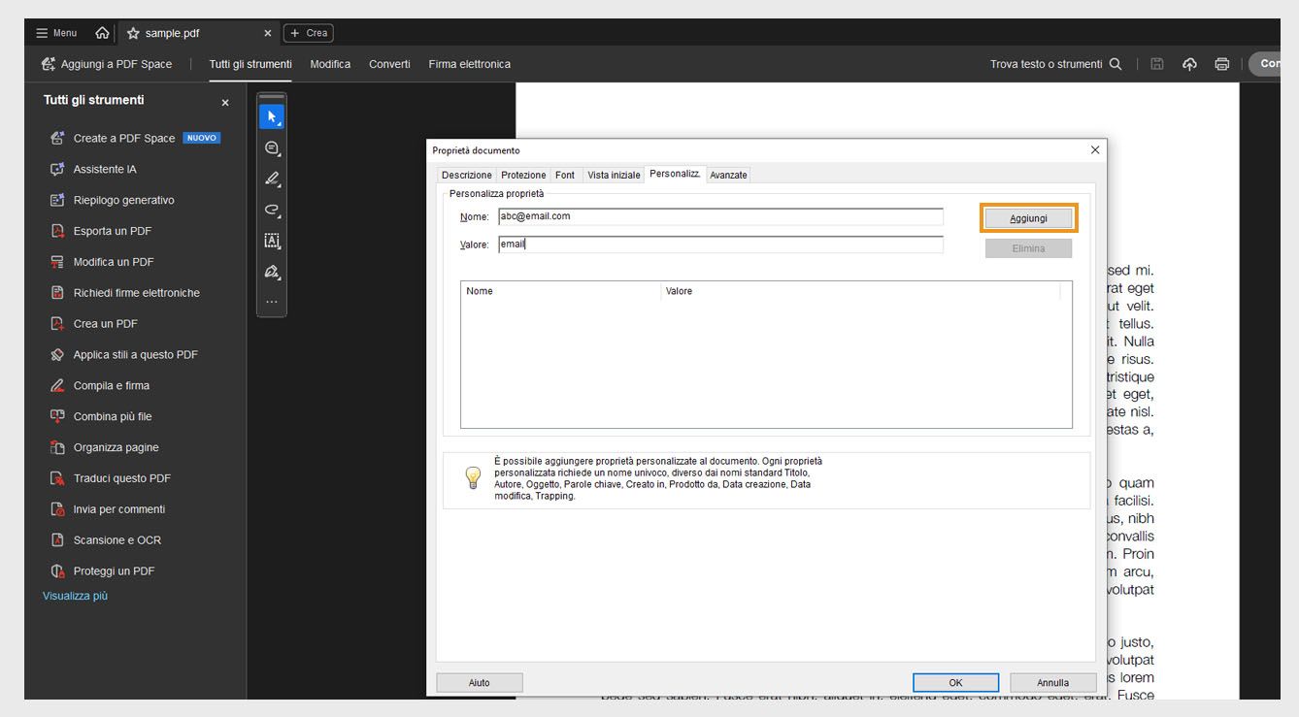Close the Proprietà documento dialog
Viewport: 1299px width, 717px height.
pyautogui.click(x=1095, y=149)
